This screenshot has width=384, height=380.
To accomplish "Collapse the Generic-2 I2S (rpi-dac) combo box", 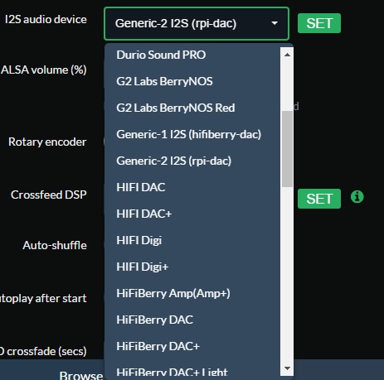I will point(197,24).
